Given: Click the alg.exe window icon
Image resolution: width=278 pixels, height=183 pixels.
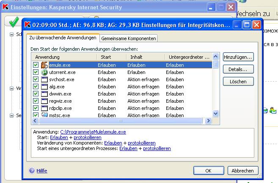Looking at the screenshot, I should (45, 87).
